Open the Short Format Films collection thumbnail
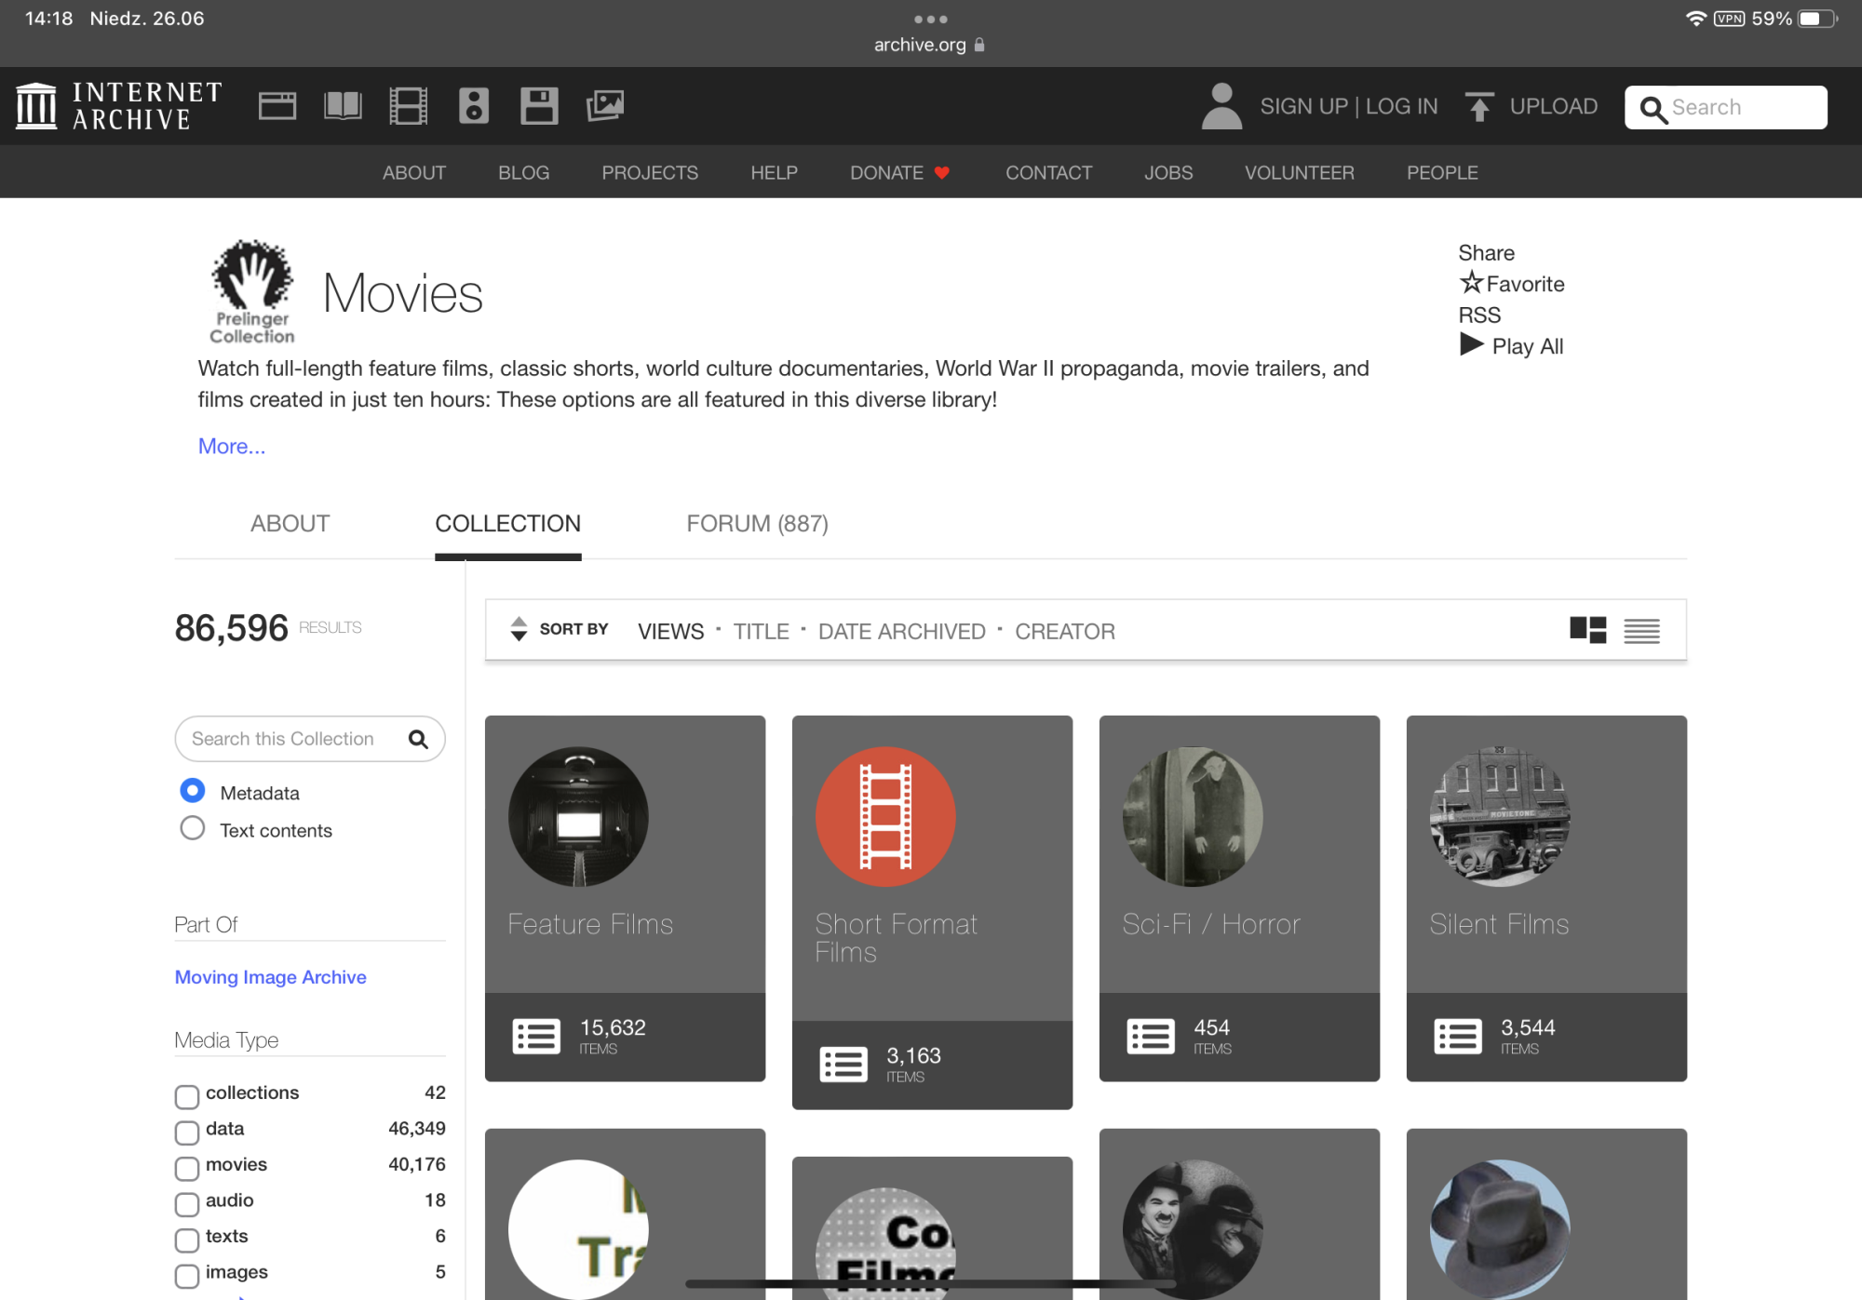The width and height of the screenshot is (1862, 1300). click(885, 816)
